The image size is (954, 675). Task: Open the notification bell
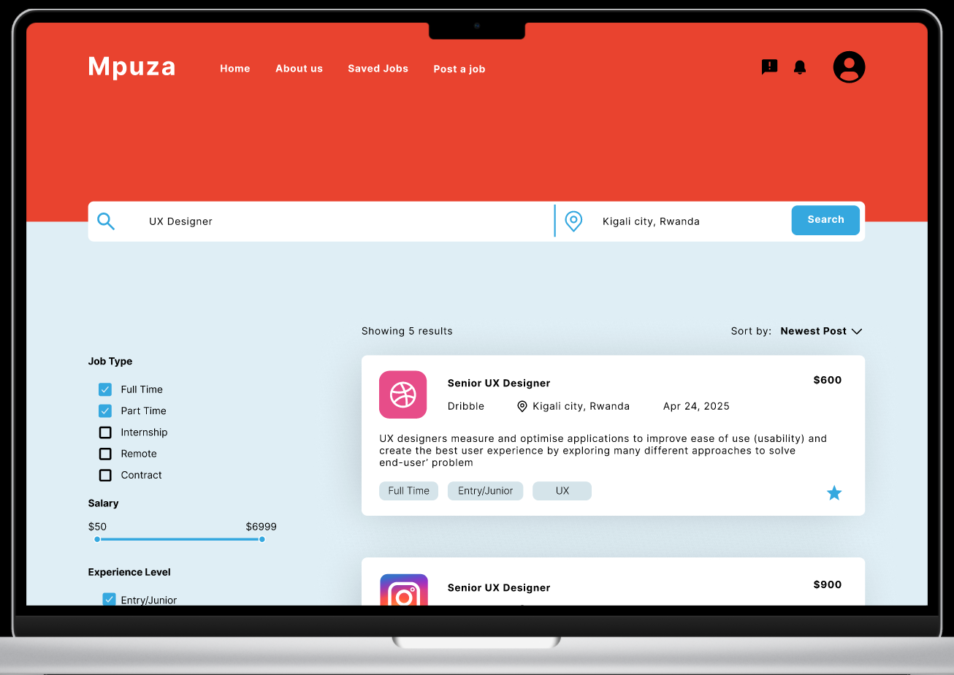click(x=799, y=66)
